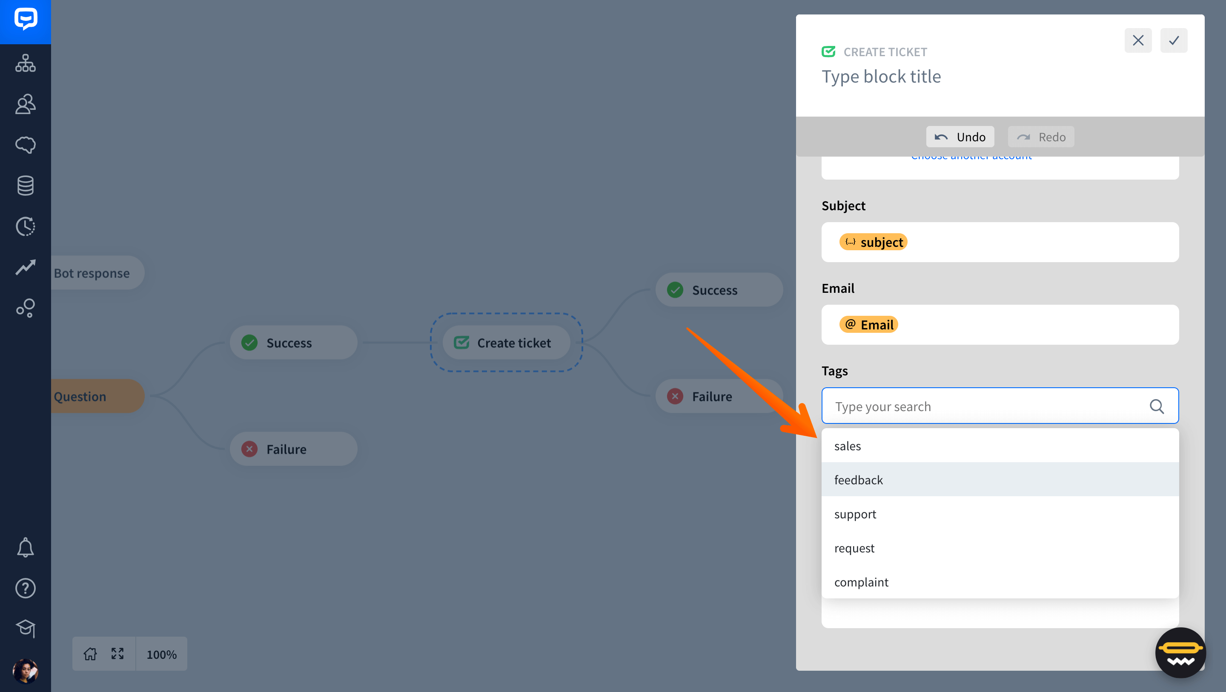The image size is (1226, 692).
Task: Click the Redo button
Action: tap(1041, 137)
